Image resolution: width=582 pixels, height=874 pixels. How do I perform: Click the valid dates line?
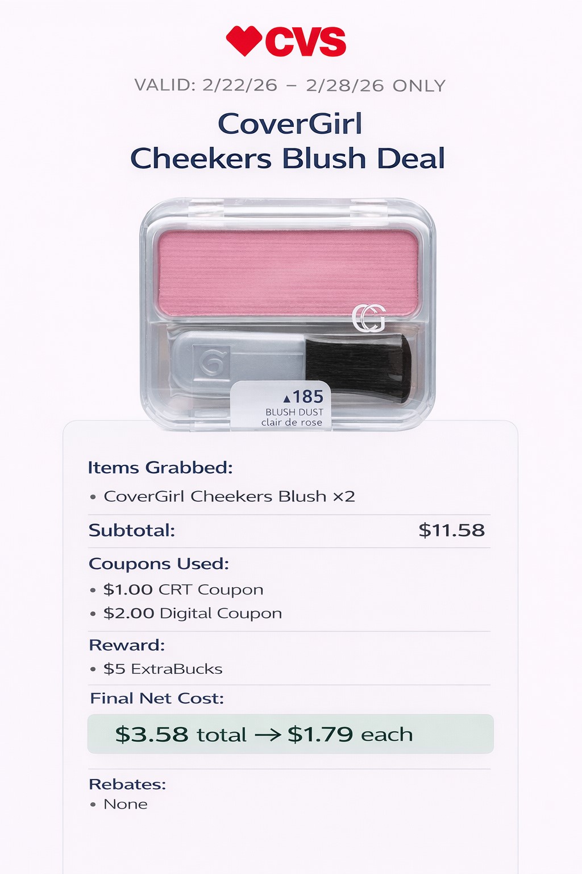click(290, 85)
